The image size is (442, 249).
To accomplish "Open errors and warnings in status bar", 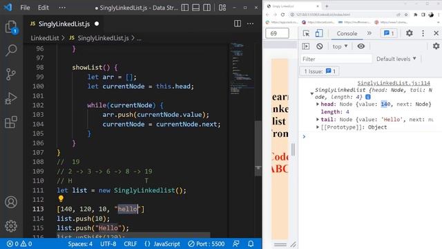I will coord(19,243).
